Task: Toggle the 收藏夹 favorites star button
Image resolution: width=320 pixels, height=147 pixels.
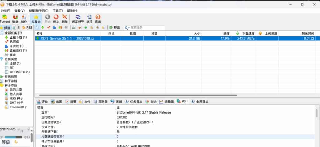Action: coord(36,18)
